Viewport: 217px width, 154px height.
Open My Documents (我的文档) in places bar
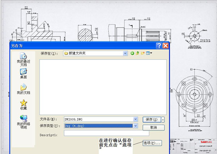24,89
